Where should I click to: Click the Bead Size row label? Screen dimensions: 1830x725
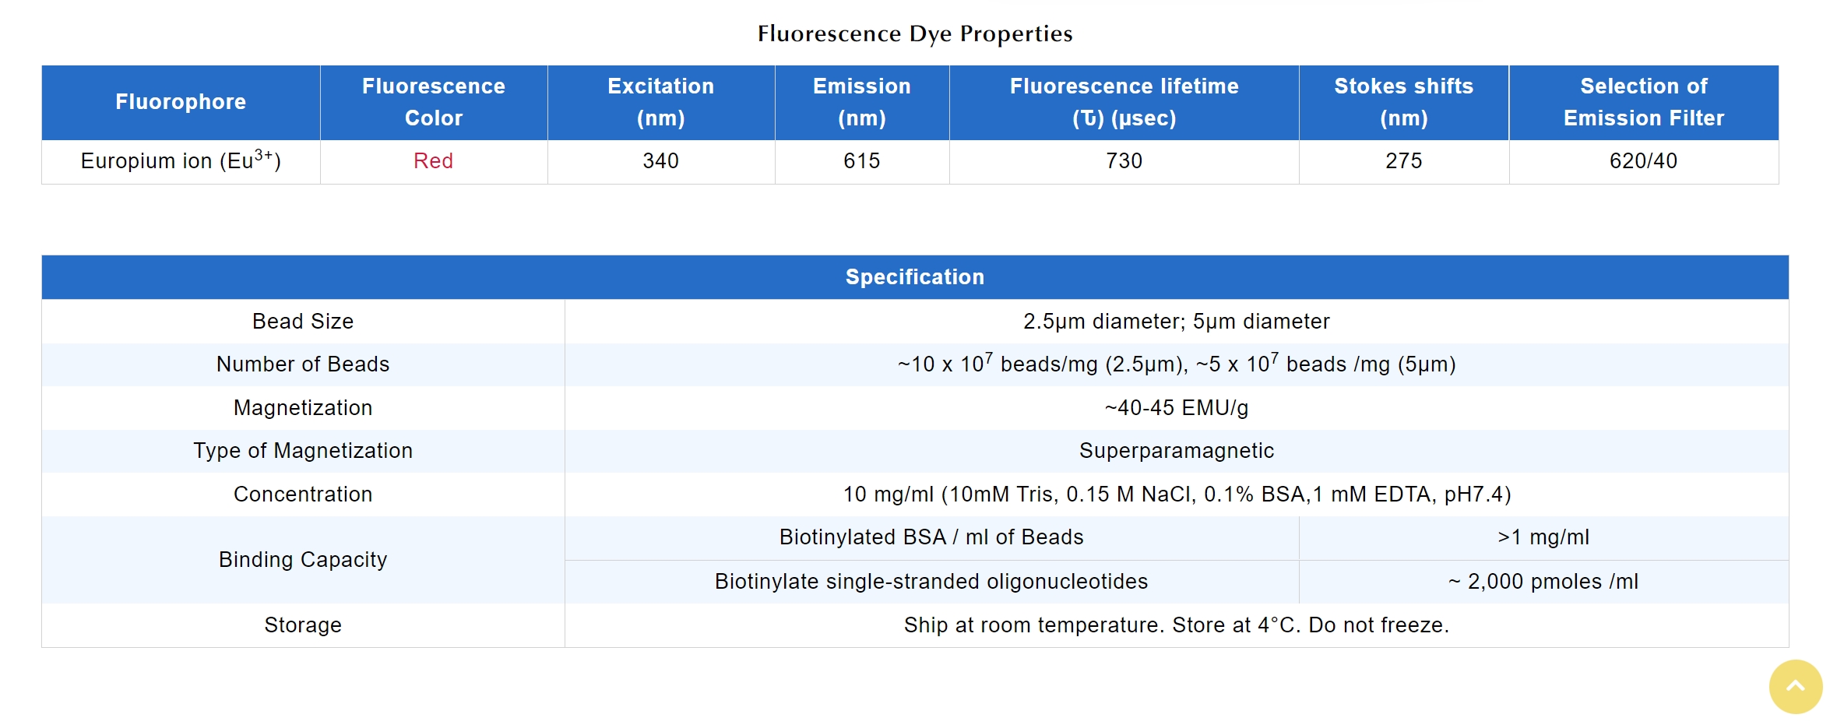click(303, 322)
